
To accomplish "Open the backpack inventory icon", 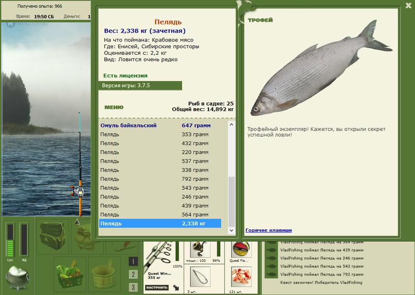I will click(52, 237).
